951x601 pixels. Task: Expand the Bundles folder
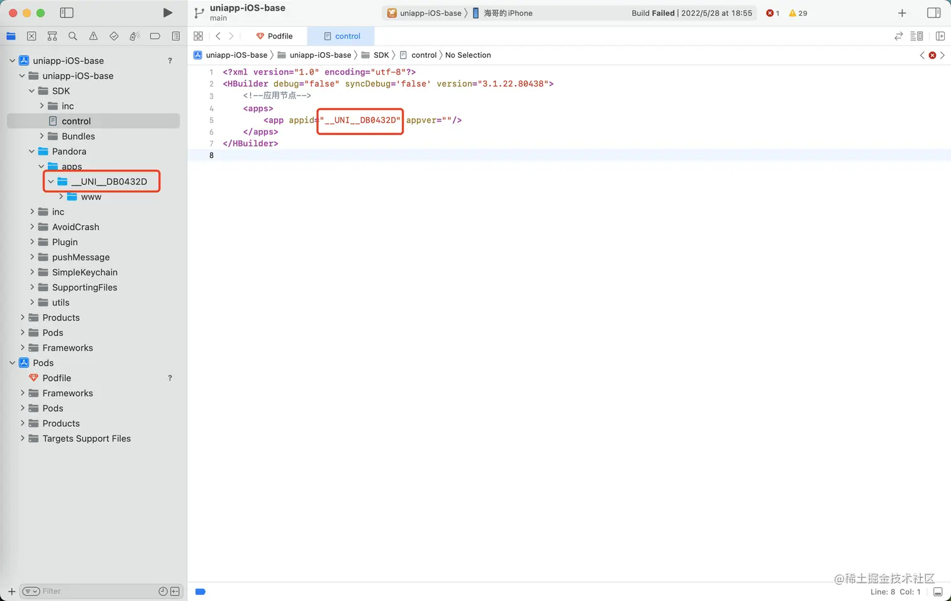click(42, 136)
